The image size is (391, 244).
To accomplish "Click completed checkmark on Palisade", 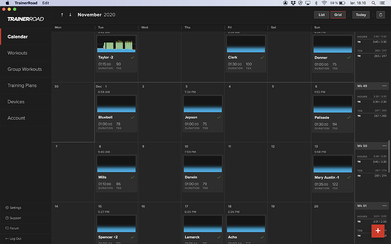I will click(349, 117).
